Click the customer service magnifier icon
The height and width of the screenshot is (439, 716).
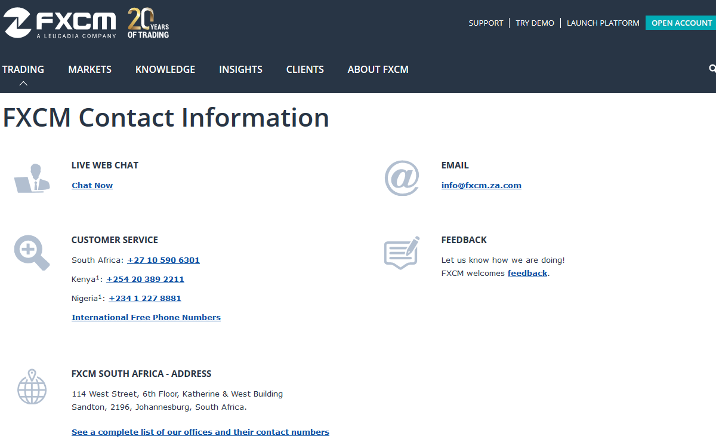[x=32, y=252]
